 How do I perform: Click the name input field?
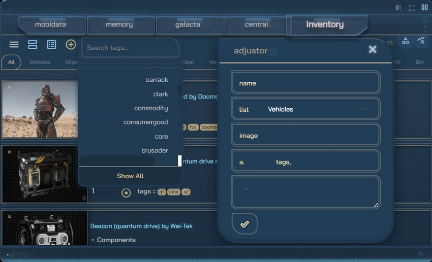click(306, 83)
